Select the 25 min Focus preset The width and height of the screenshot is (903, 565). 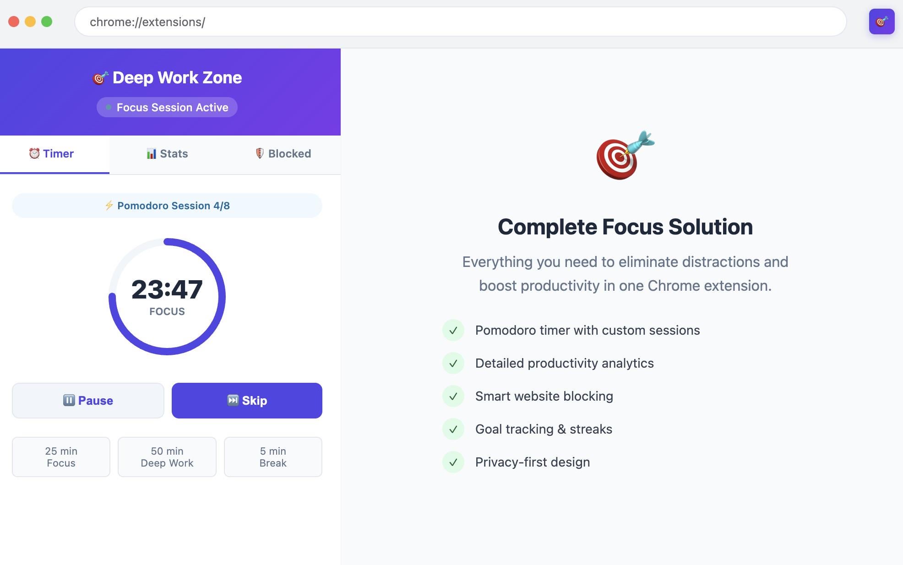pos(61,457)
